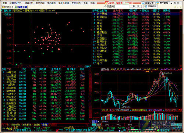The height and width of the screenshot is (133, 184).
Task: Sort industry table by 涨跌幅 column
Action: pyautogui.click(x=166, y=11)
